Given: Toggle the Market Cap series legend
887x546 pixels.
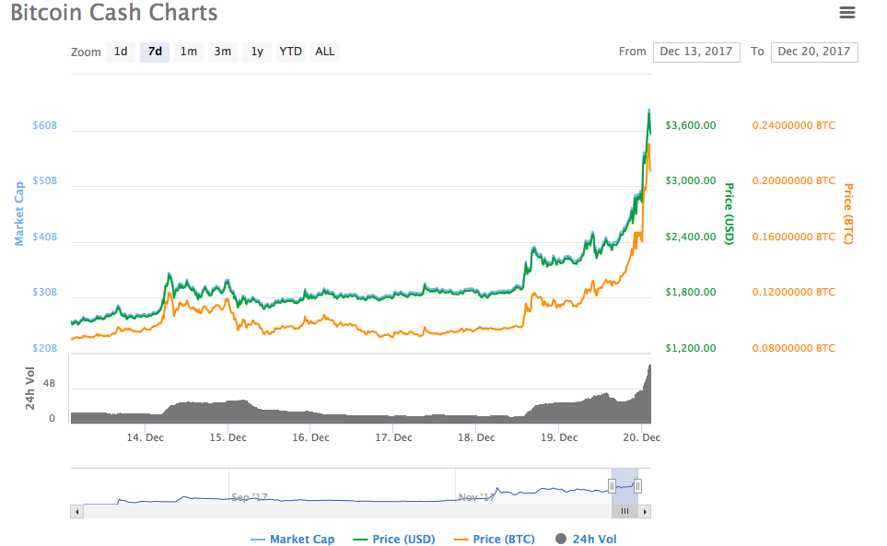Looking at the screenshot, I should point(293,540).
